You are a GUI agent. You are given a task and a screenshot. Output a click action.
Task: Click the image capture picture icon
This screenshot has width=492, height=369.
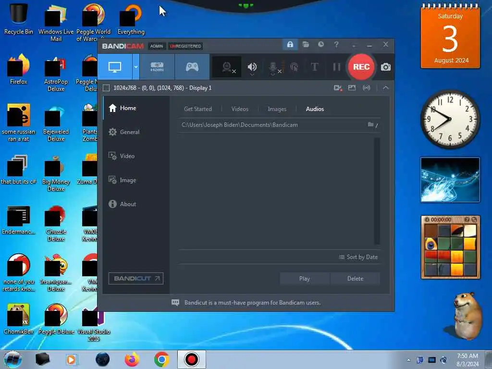click(x=352, y=88)
